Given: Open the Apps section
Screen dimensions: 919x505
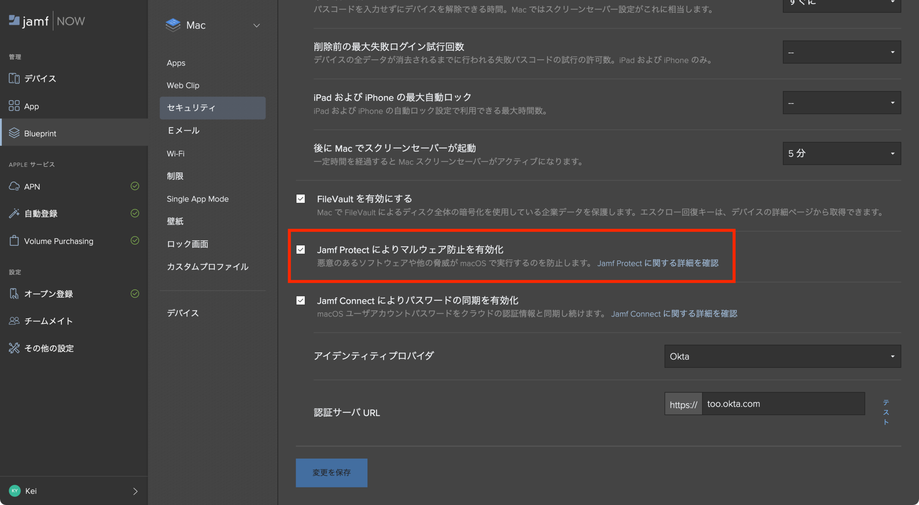Looking at the screenshot, I should pos(176,63).
